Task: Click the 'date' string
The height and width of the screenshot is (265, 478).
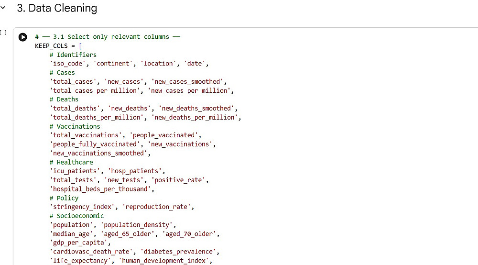Action: click(195, 64)
